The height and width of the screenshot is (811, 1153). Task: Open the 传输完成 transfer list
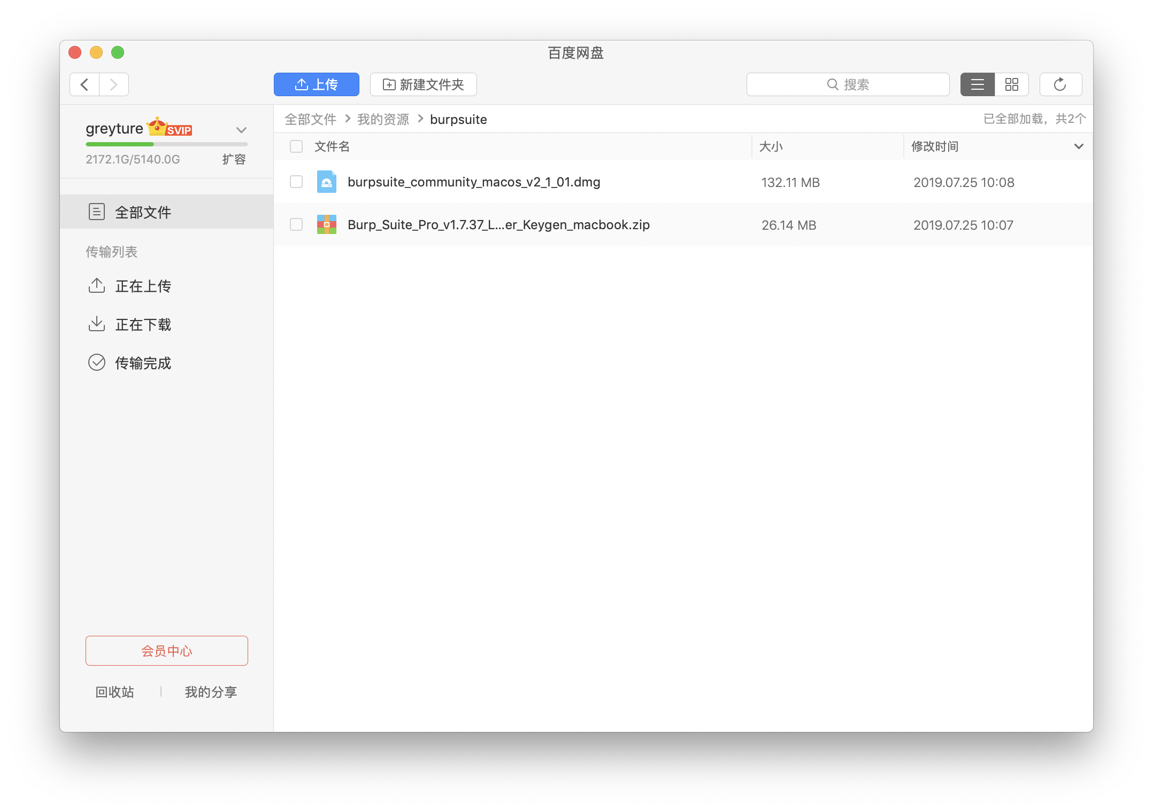coord(143,363)
